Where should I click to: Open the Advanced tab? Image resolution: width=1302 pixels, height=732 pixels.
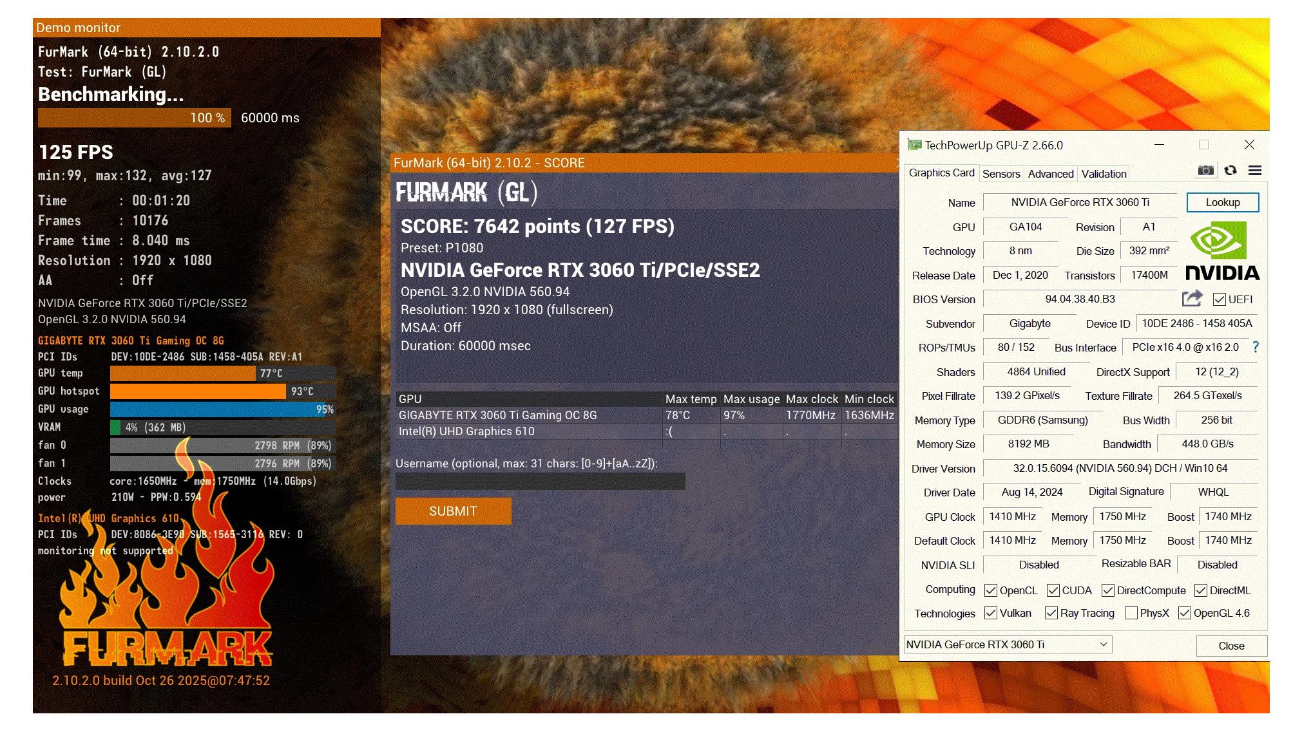pos(1050,174)
